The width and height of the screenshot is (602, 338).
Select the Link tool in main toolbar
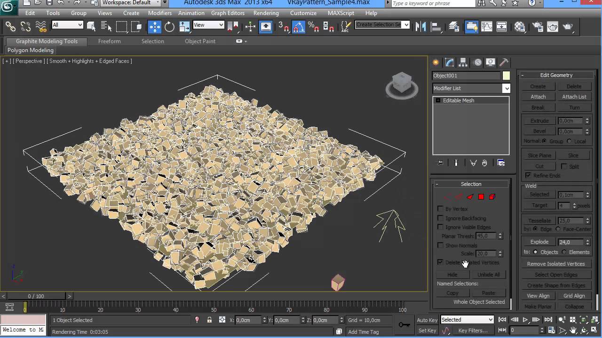[10, 26]
